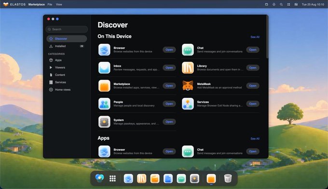Click the MetaMask app title text
The image size is (328, 189).
pyautogui.click(x=204, y=84)
